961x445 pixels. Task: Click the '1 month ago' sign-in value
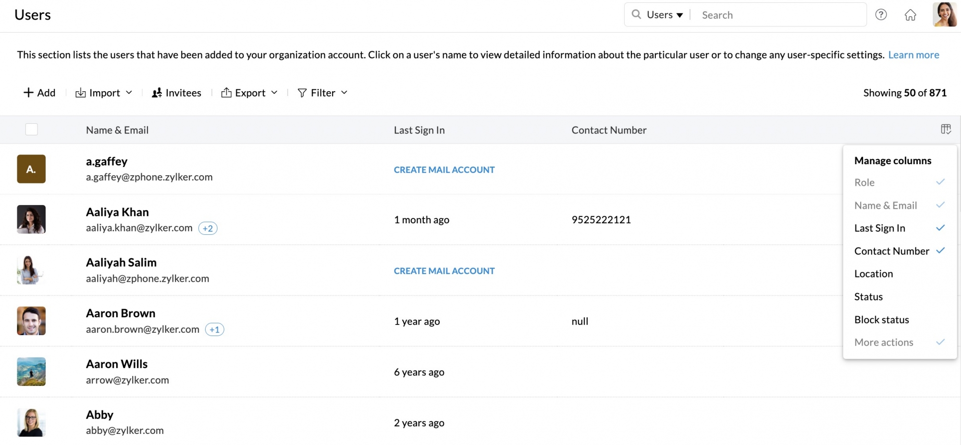[421, 220]
